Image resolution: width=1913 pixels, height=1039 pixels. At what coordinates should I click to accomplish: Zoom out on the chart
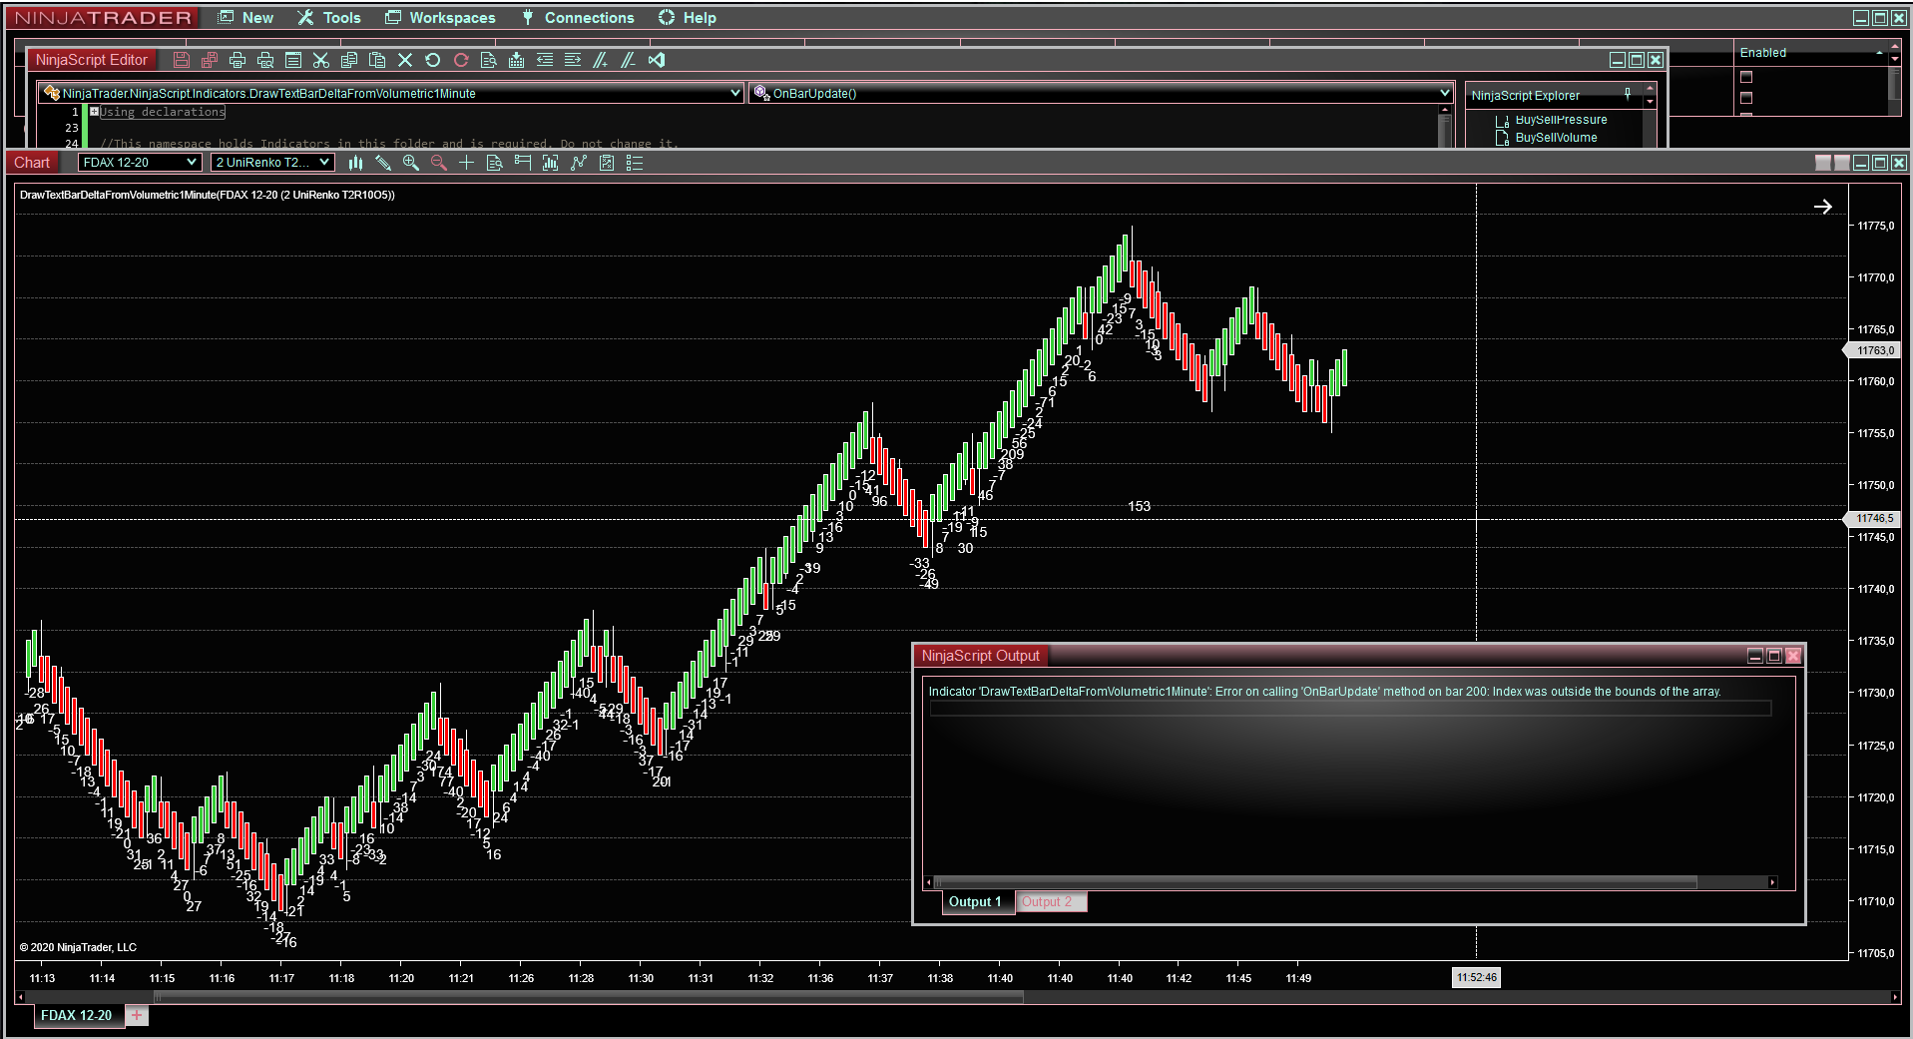click(x=439, y=163)
